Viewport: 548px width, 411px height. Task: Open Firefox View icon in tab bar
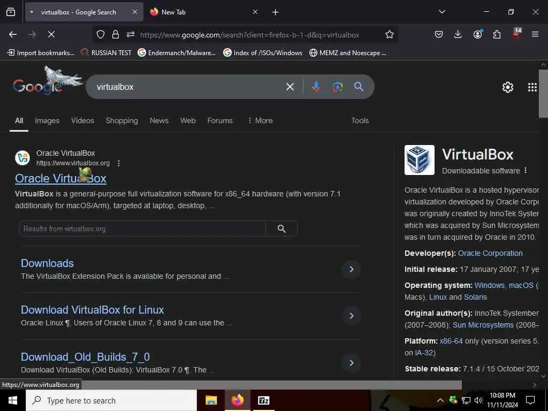(x=11, y=12)
